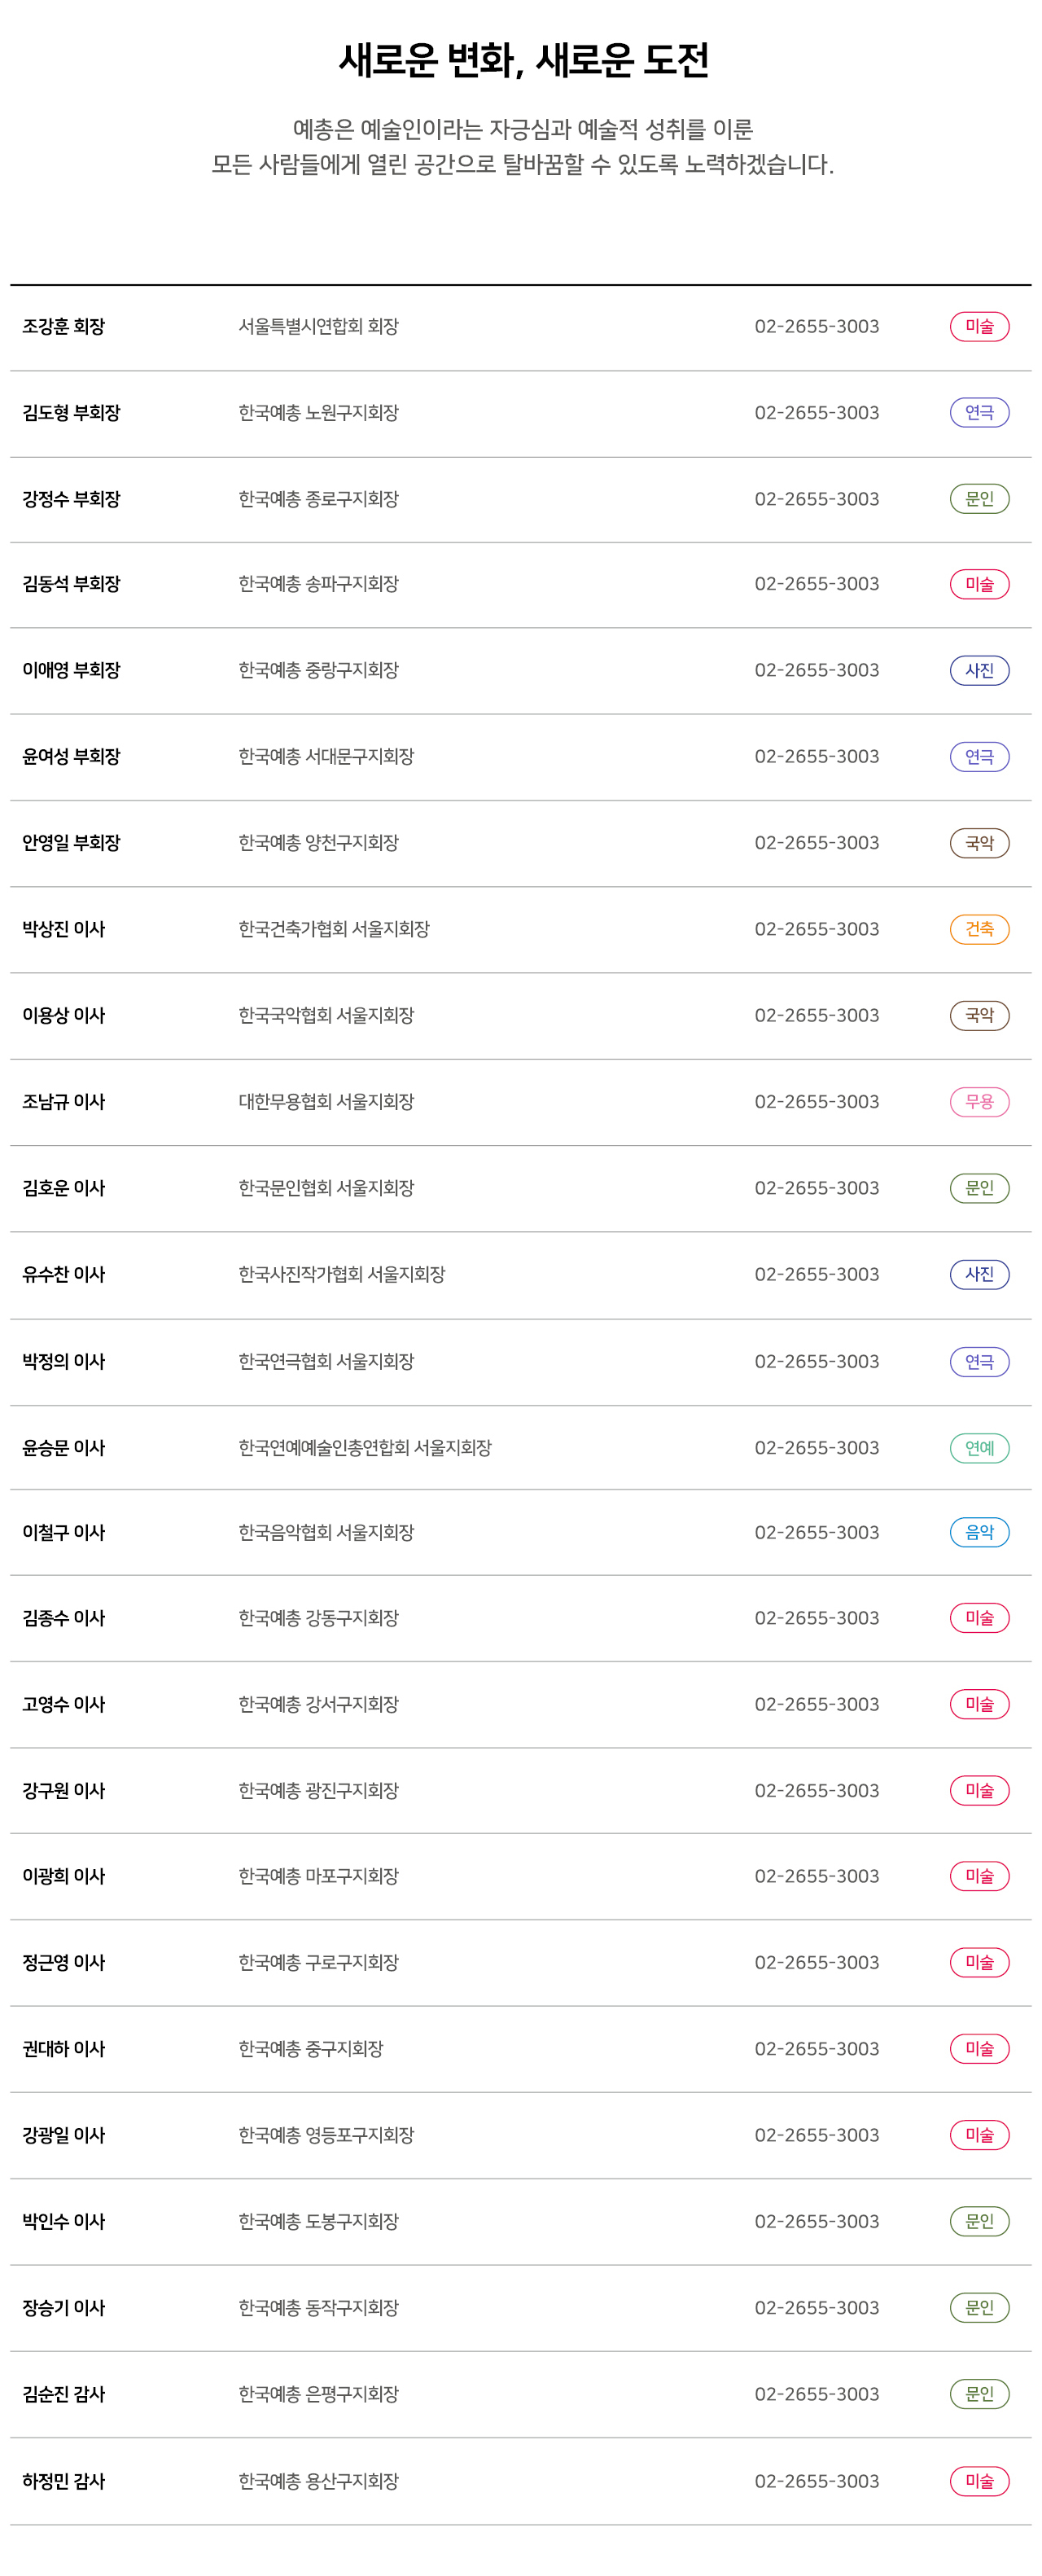
Task: Click the 미술 badge in 조강훈 회장's row
Action: point(978,327)
